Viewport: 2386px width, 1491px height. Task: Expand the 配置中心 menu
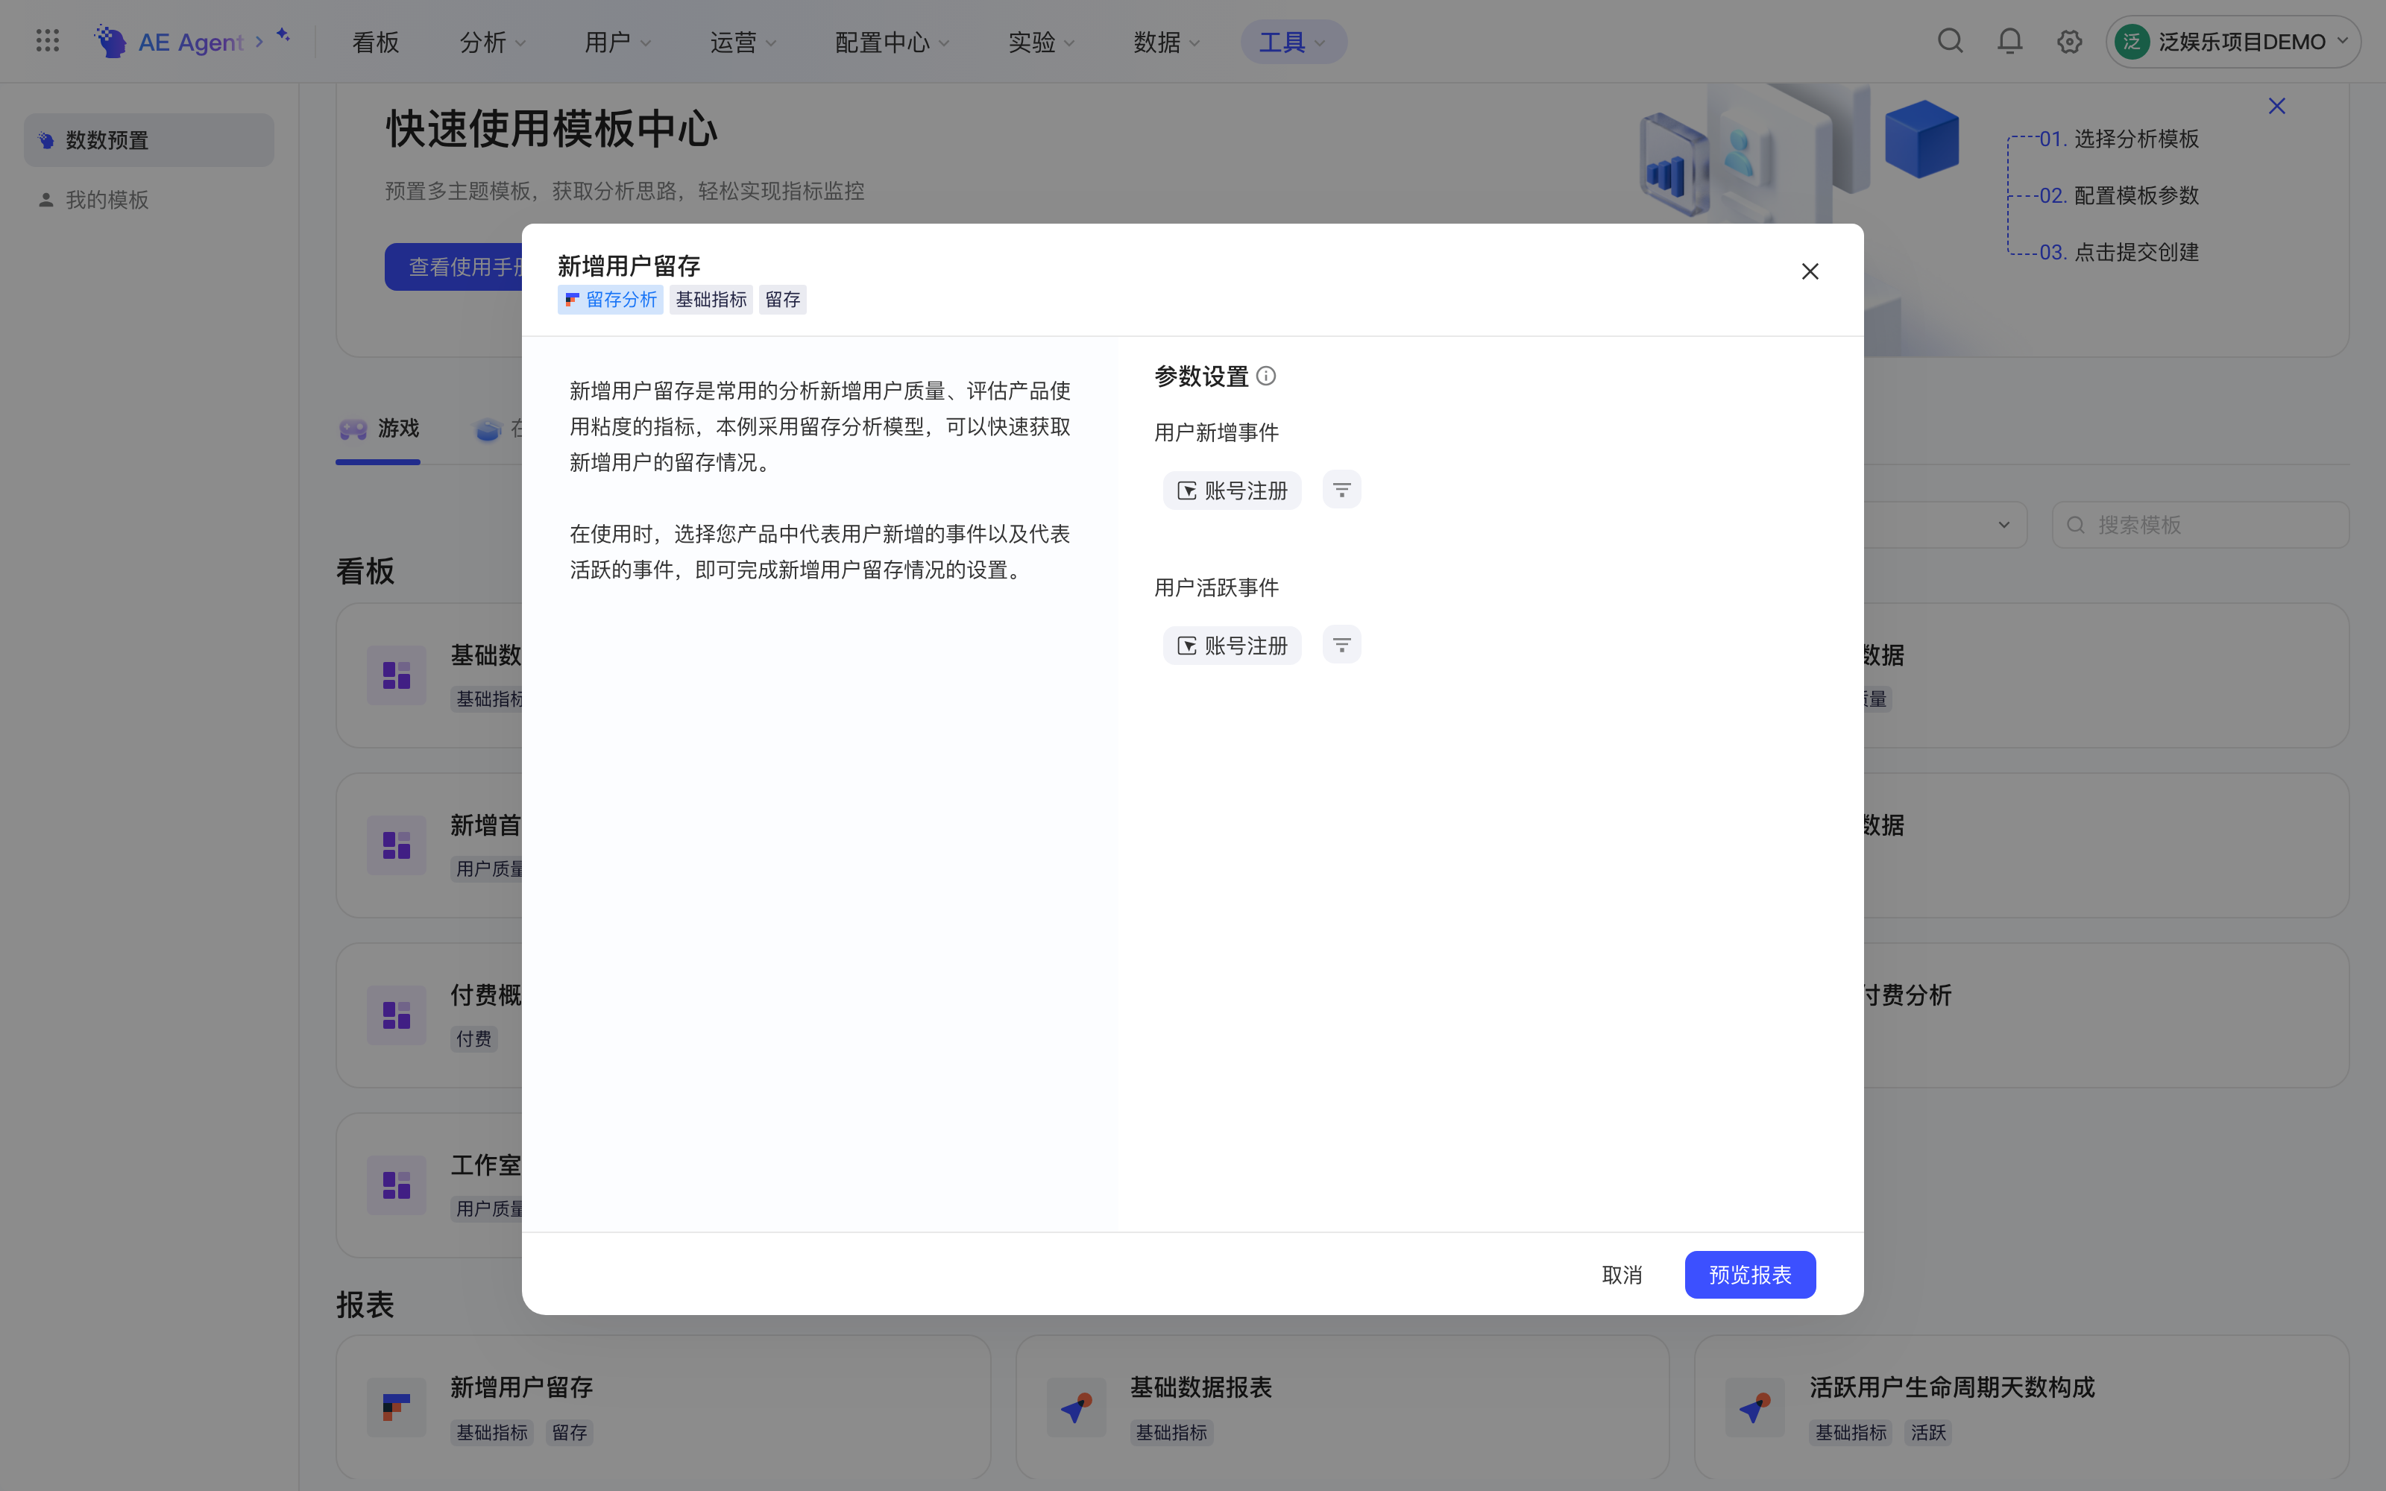891,42
